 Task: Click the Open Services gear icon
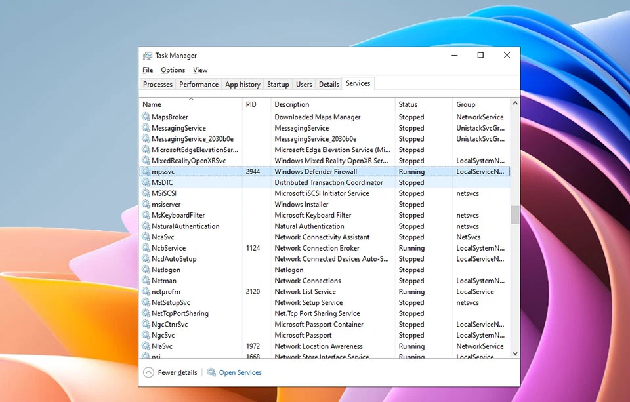[x=211, y=372]
